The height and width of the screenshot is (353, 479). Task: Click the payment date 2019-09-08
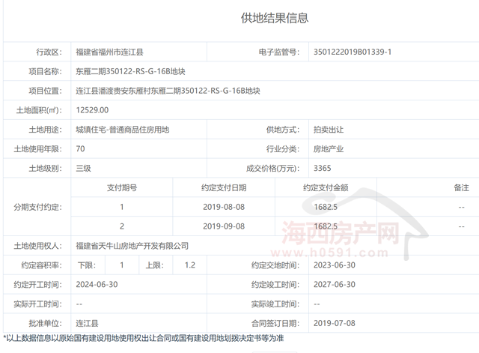pyautogui.click(x=224, y=226)
